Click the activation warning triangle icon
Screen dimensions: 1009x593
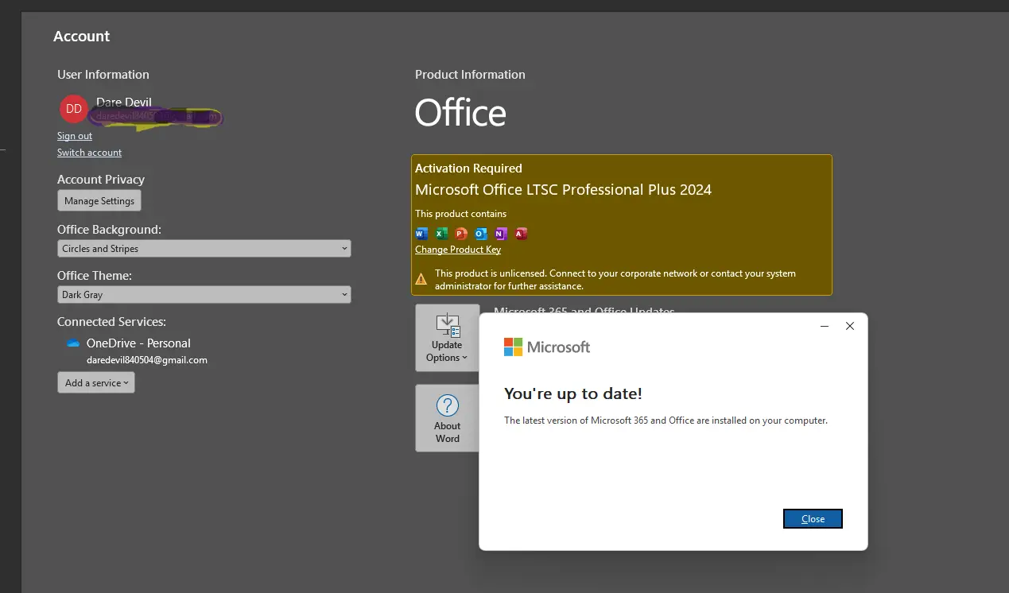[421, 279]
